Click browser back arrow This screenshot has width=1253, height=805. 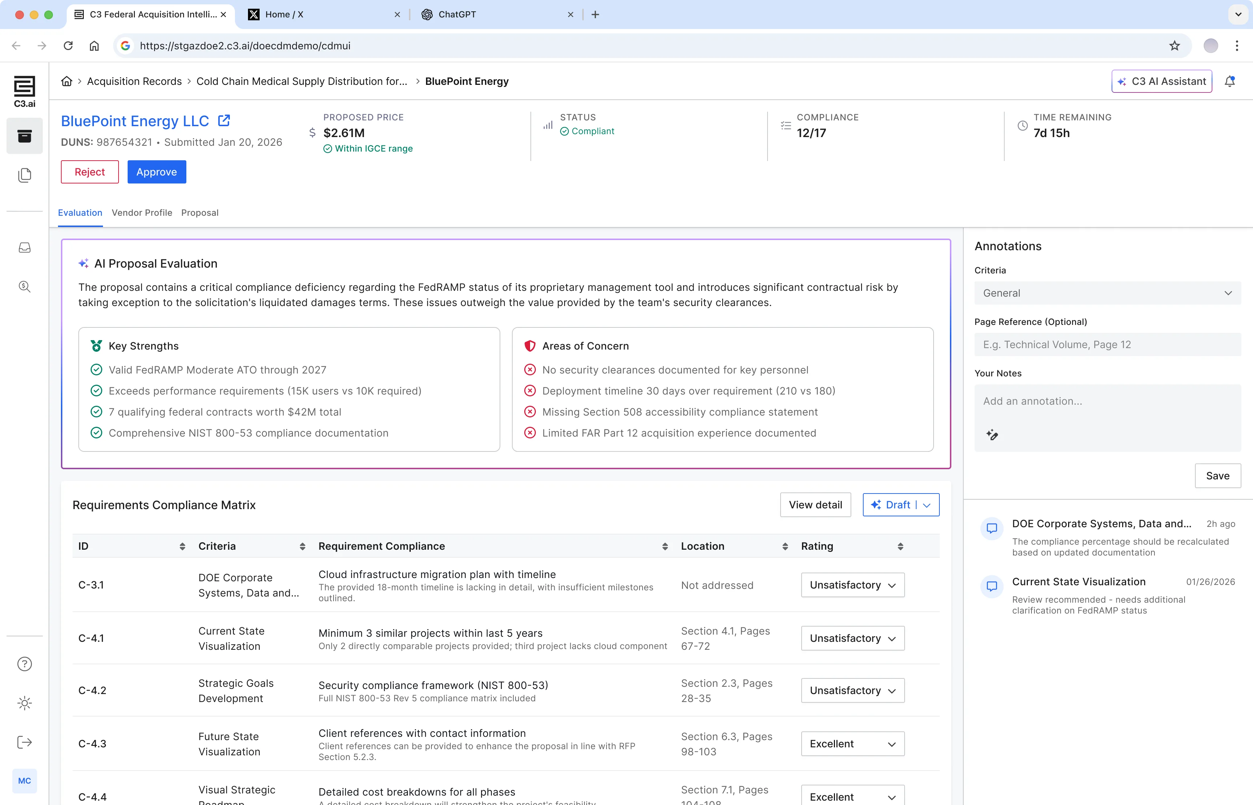click(x=16, y=45)
